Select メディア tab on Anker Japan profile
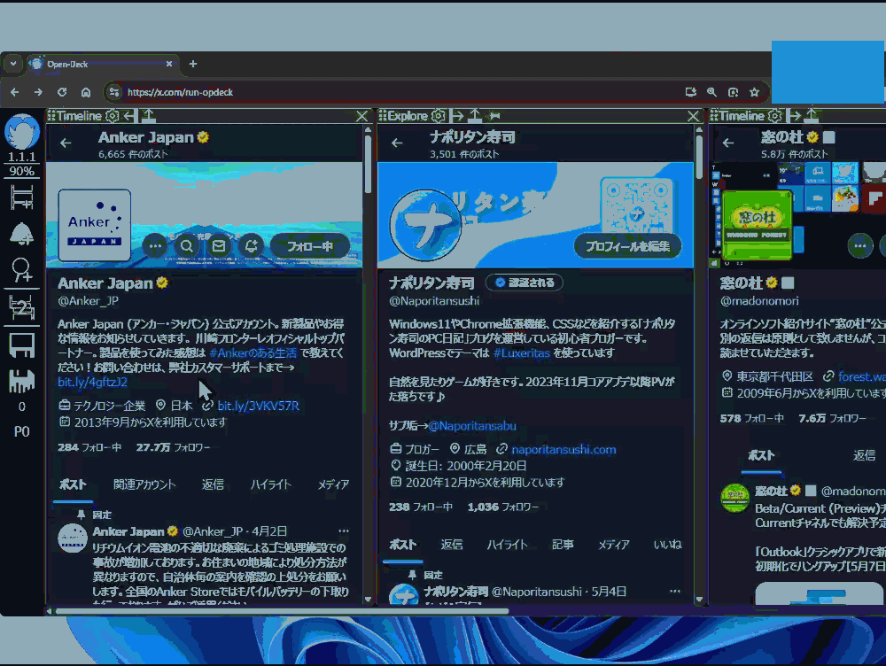This screenshot has height=666, width=886. point(333,484)
